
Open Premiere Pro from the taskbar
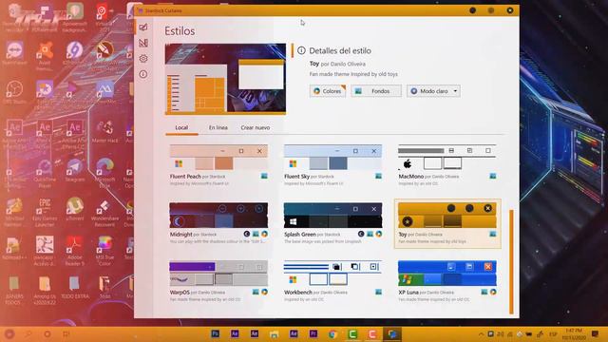pos(313,333)
